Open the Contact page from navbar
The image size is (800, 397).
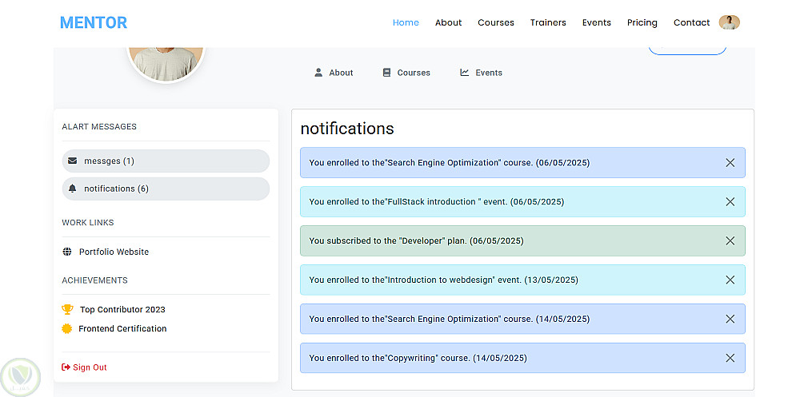[691, 22]
